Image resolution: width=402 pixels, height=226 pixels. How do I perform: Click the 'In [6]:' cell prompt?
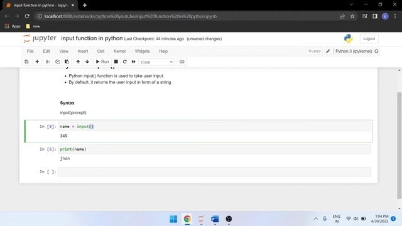[48, 149]
